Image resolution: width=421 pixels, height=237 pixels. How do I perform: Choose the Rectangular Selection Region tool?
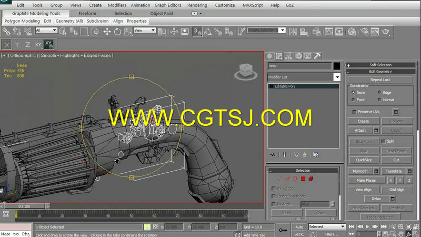pyautogui.click(x=84, y=32)
